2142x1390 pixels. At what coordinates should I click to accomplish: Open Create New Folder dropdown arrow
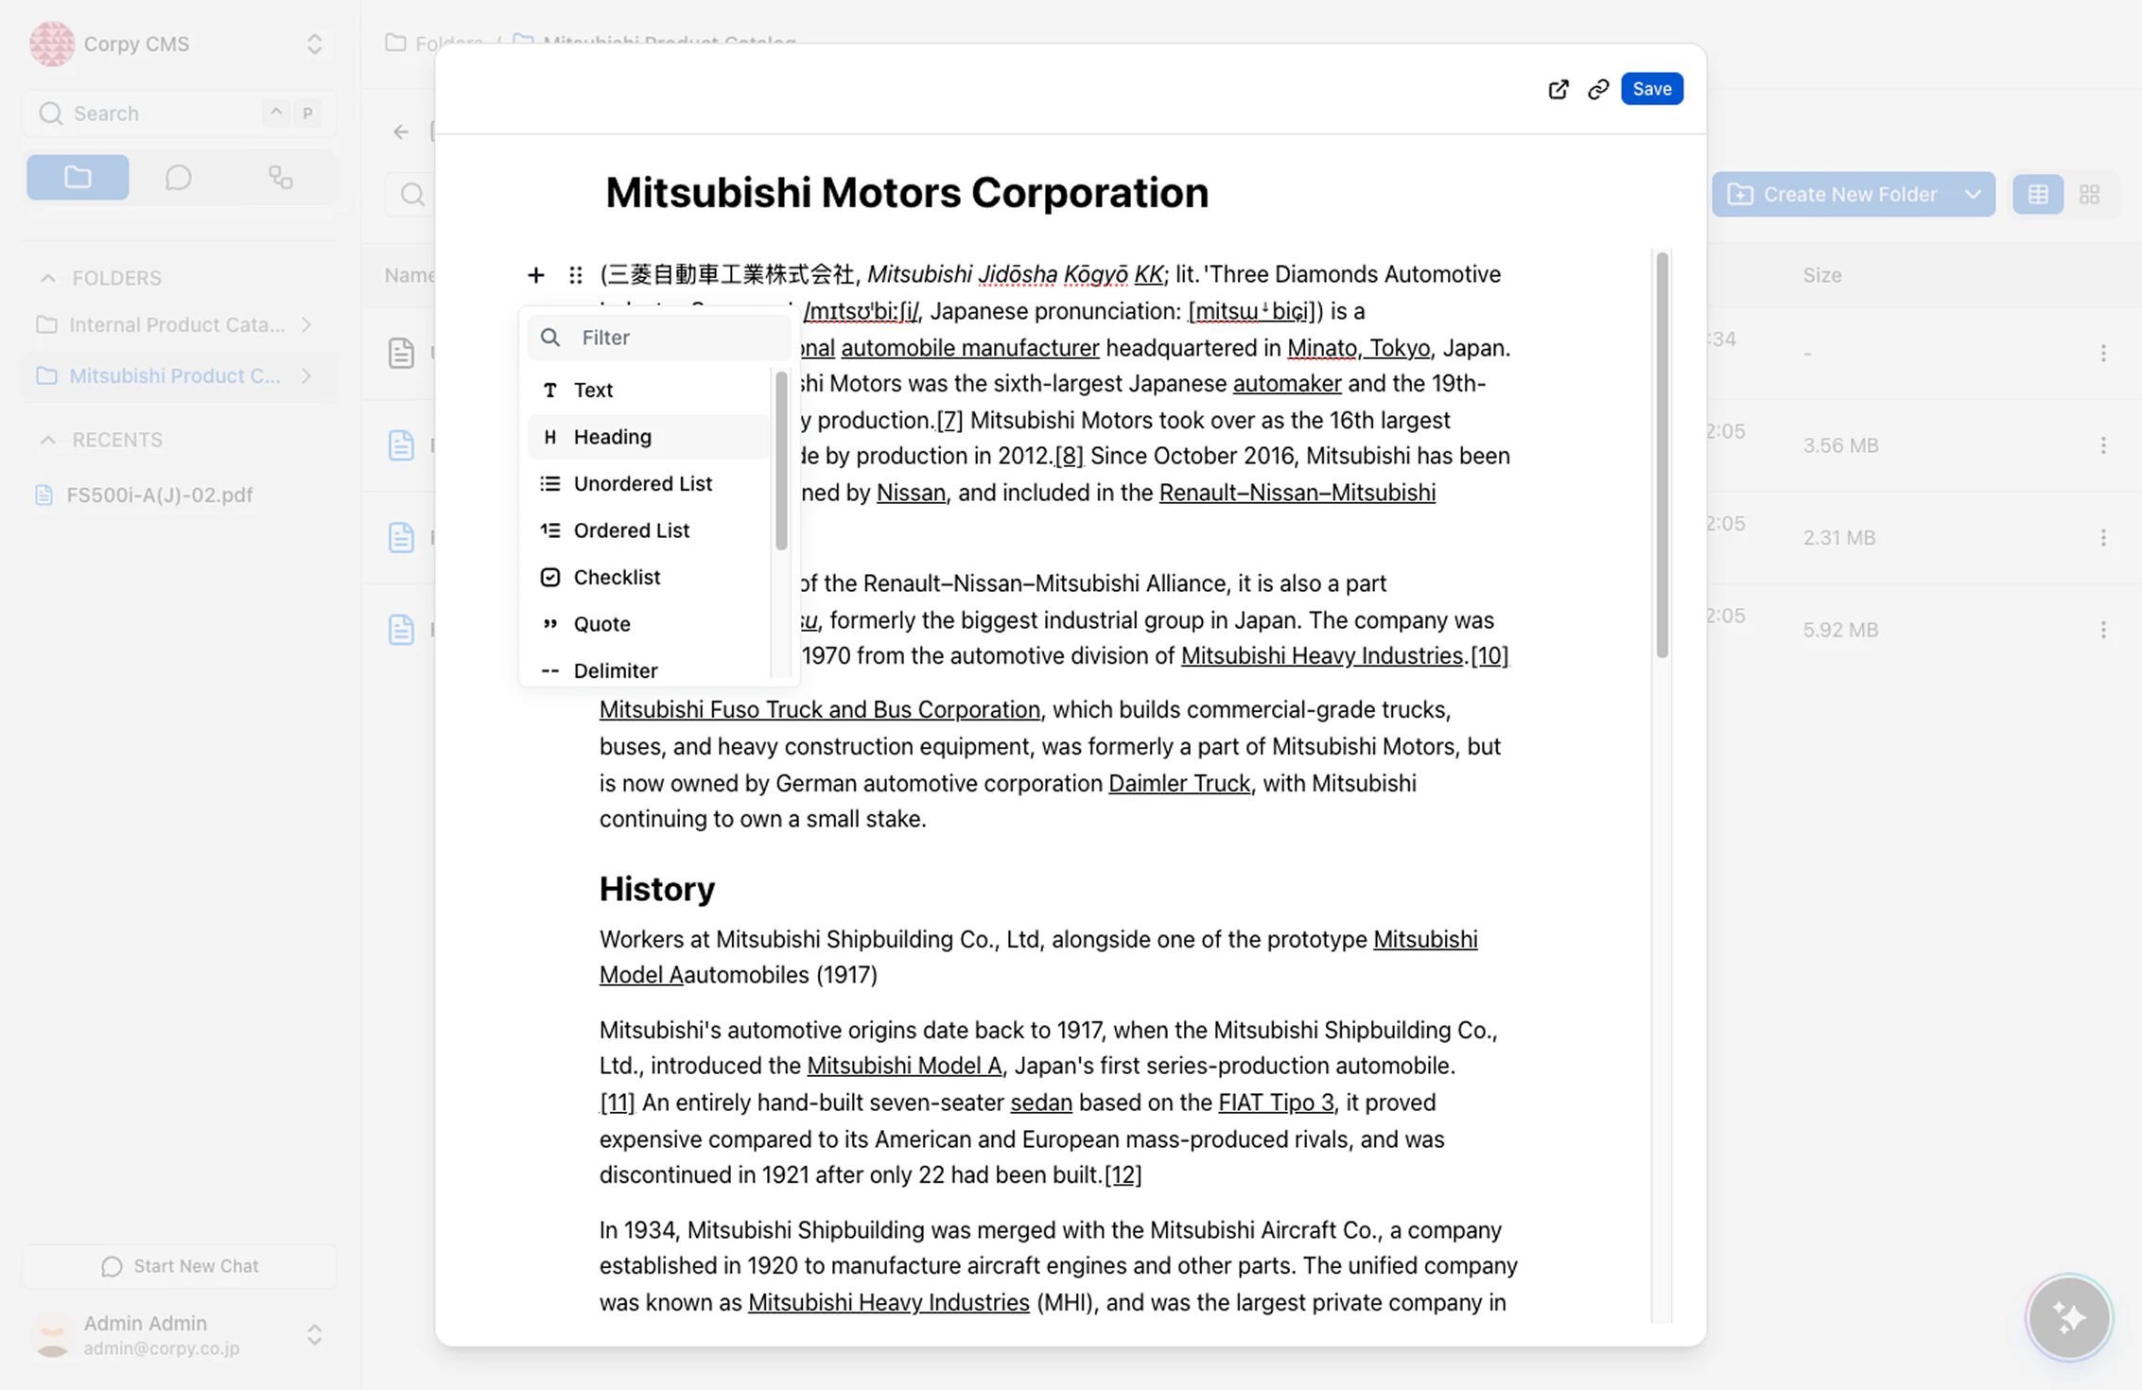click(1973, 194)
